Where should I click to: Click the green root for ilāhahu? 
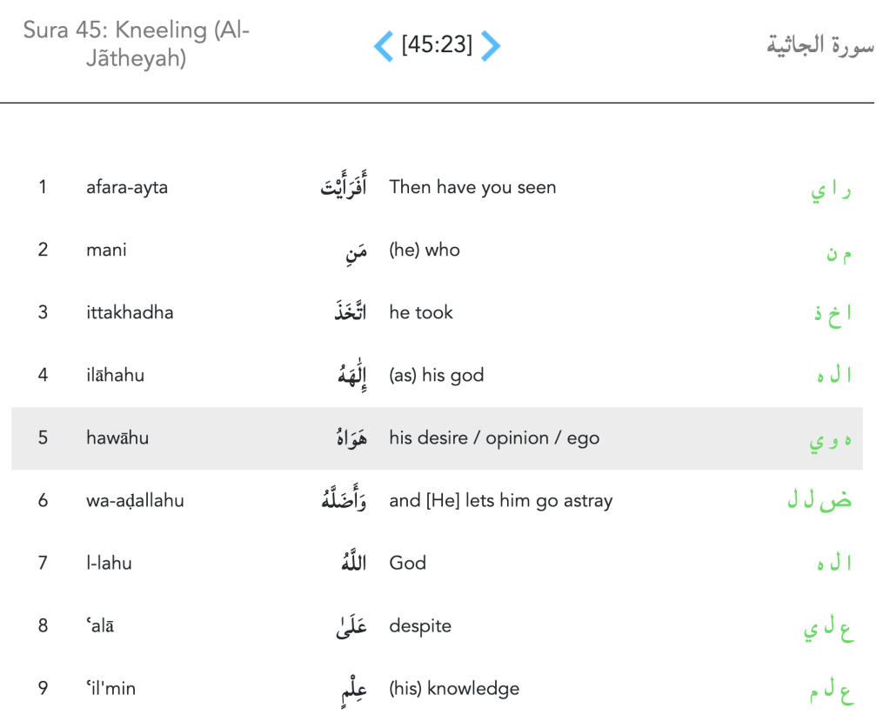pos(833,377)
